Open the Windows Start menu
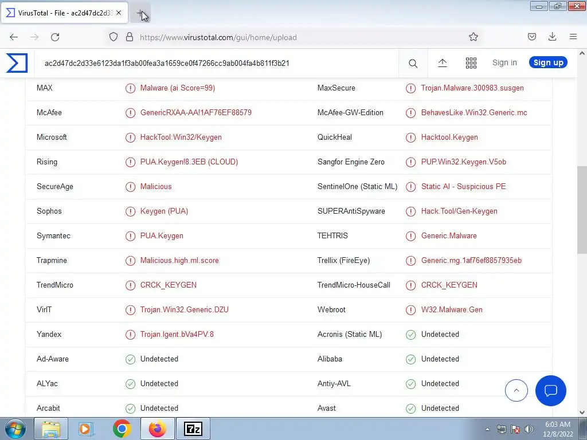The width and height of the screenshot is (587, 440). 15,429
